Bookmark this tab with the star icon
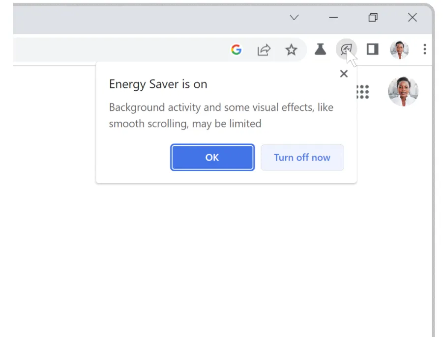This screenshot has height=337, width=443. (x=292, y=50)
